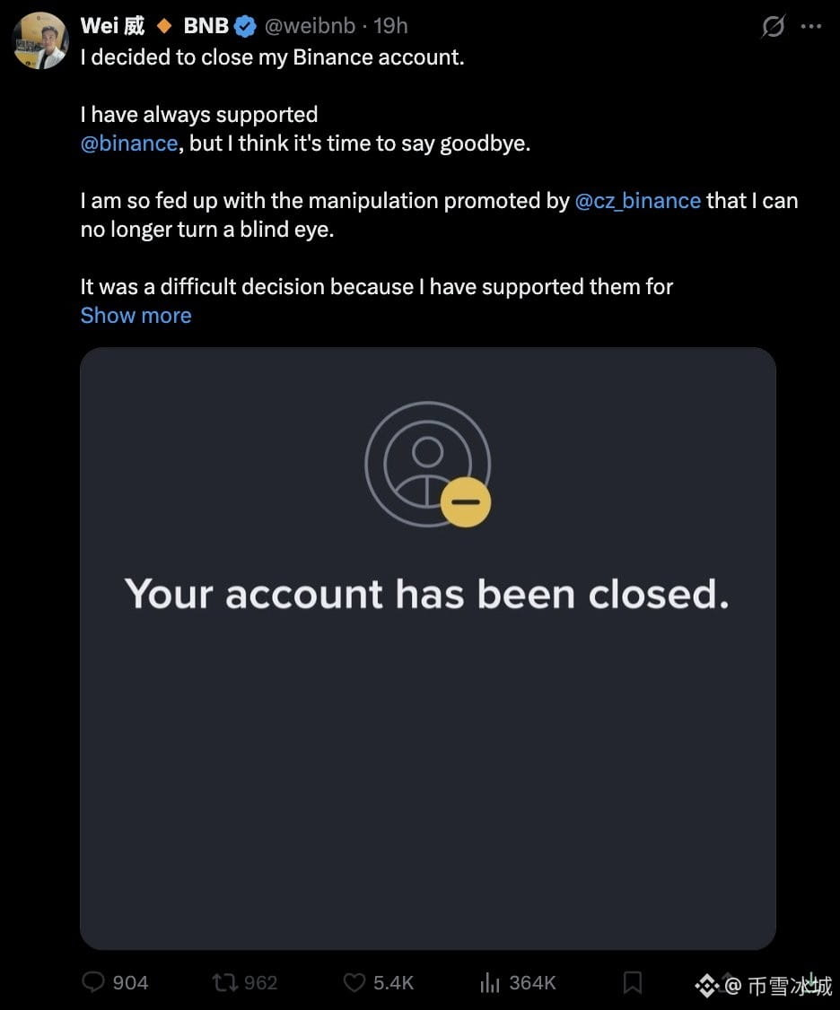840x1010 pixels.
Task: Click the Wei 威 display name
Action: pyautogui.click(x=113, y=26)
